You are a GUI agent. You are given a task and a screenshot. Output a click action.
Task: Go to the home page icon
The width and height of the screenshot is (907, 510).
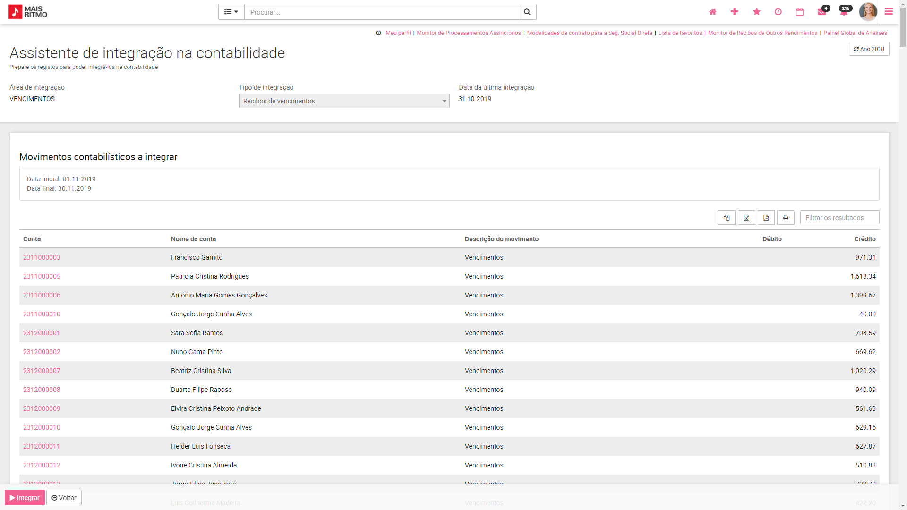[712, 12]
